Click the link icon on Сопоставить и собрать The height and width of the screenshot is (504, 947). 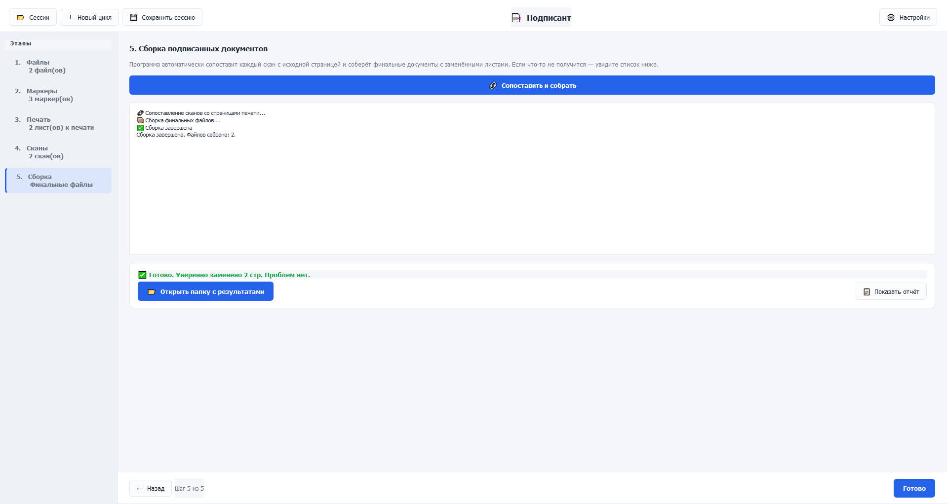coord(493,85)
